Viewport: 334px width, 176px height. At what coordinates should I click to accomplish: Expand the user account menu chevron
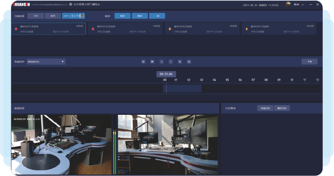(x=303, y=5)
